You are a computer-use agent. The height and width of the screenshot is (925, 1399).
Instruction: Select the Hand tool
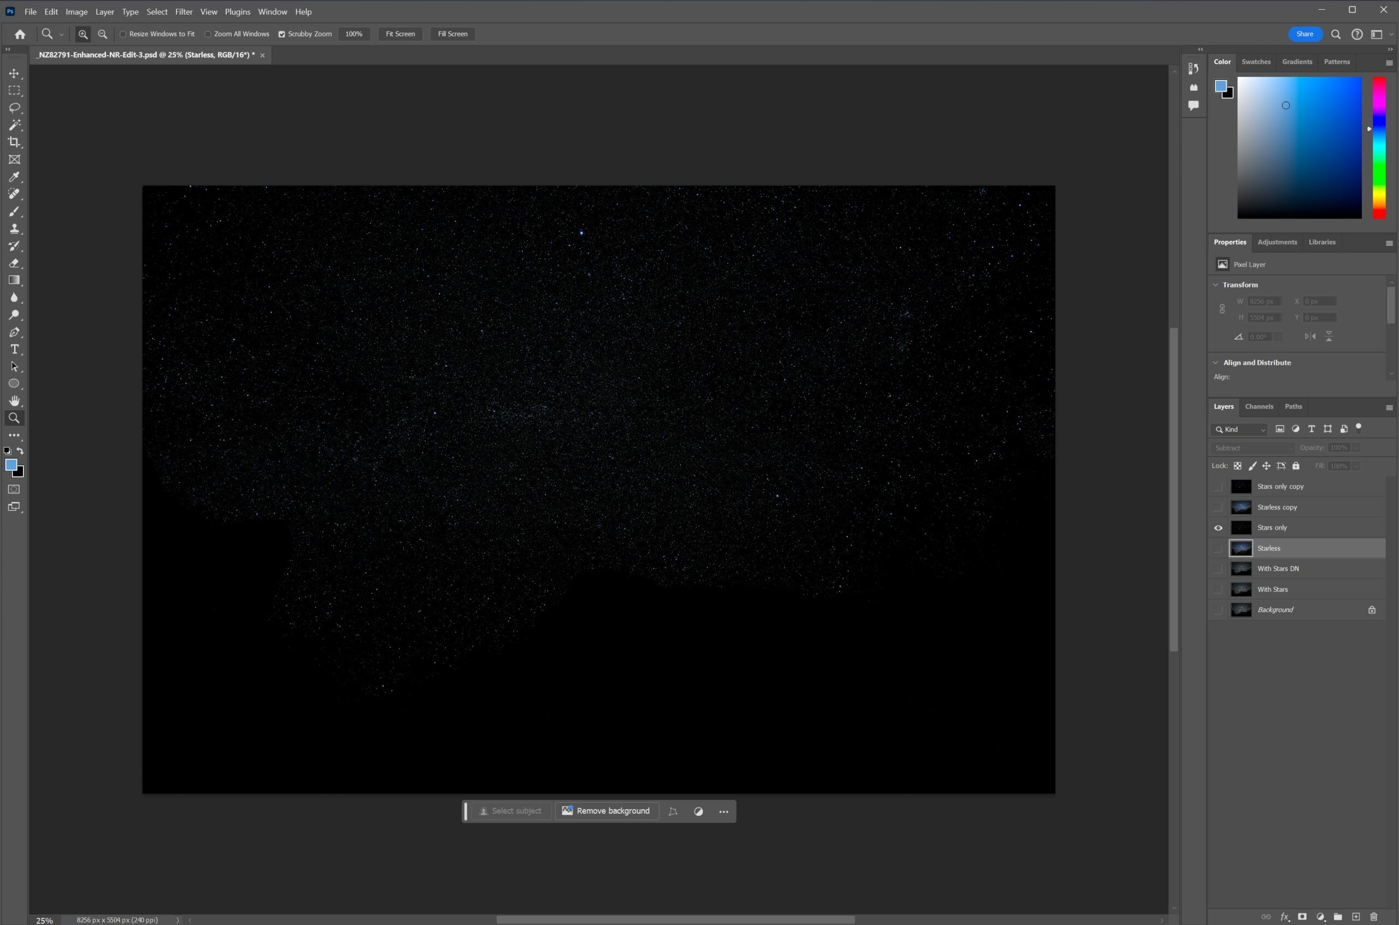point(14,401)
